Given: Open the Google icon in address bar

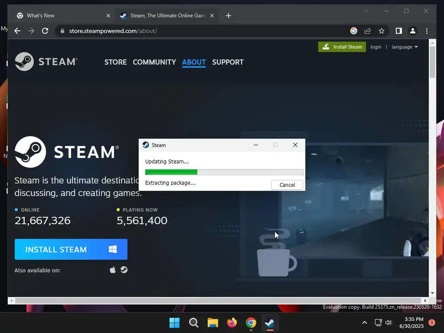Looking at the screenshot, I should pyautogui.click(x=354, y=31).
